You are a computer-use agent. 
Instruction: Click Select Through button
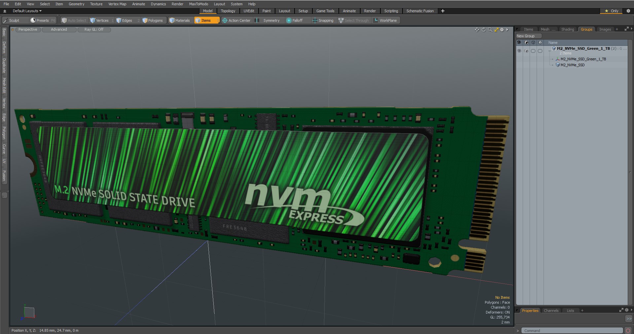[x=353, y=20]
